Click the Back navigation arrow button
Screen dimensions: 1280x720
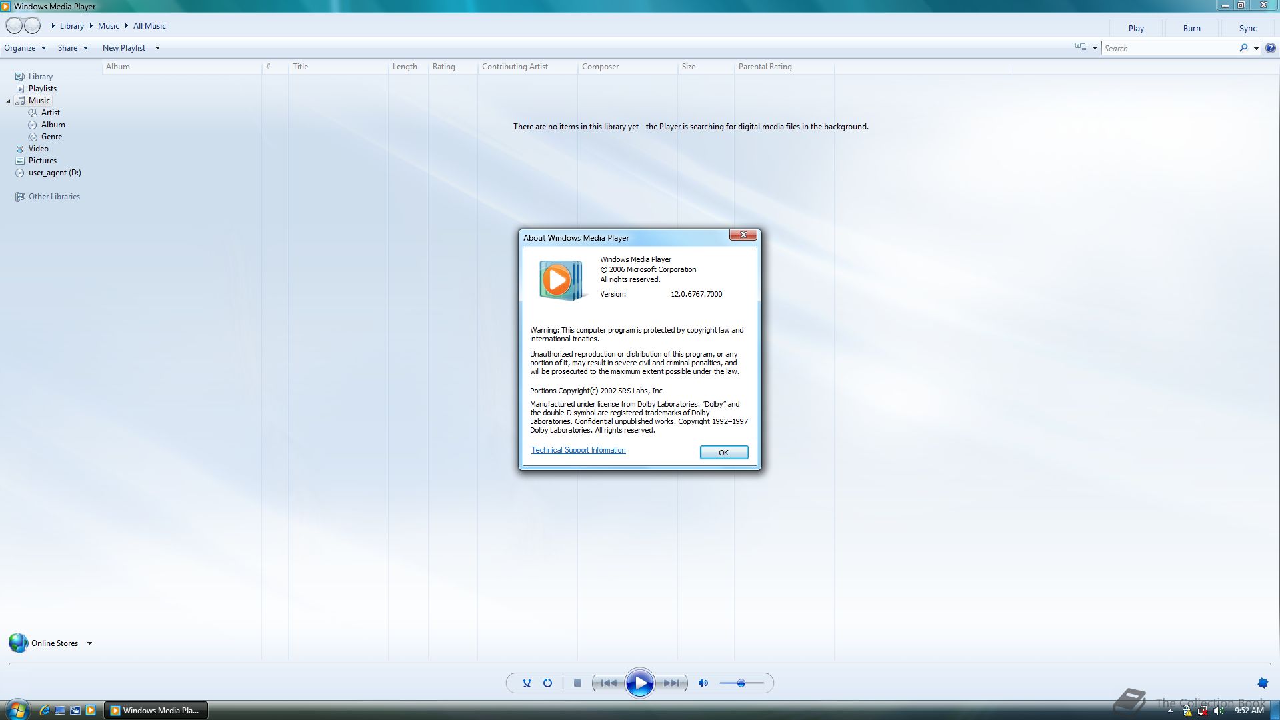[14, 26]
